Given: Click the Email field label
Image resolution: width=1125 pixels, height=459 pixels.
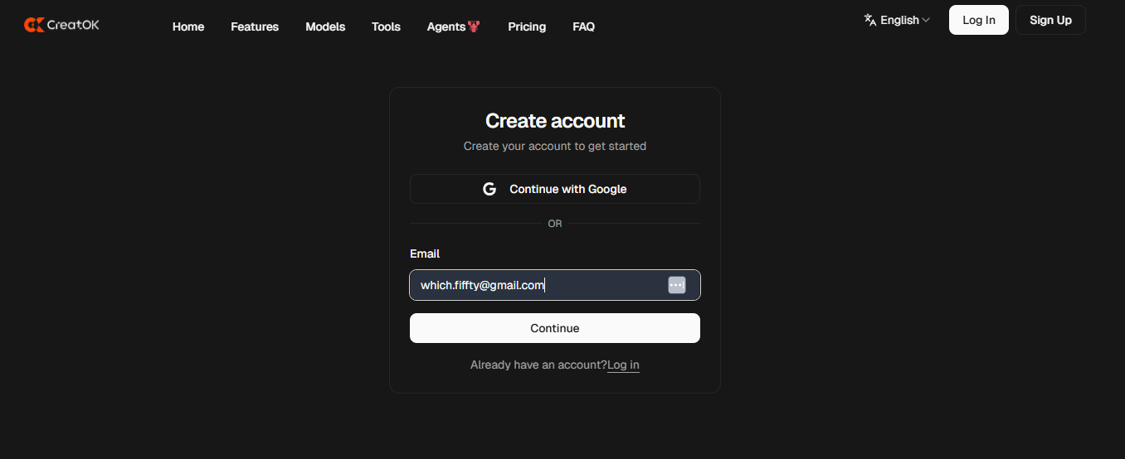Looking at the screenshot, I should [x=425, y=254].
